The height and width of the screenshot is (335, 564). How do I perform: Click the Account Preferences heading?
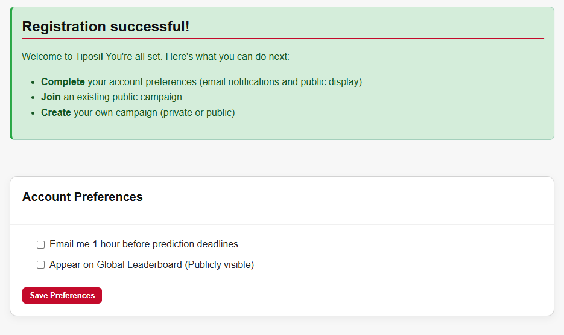(x=83, y=197)
